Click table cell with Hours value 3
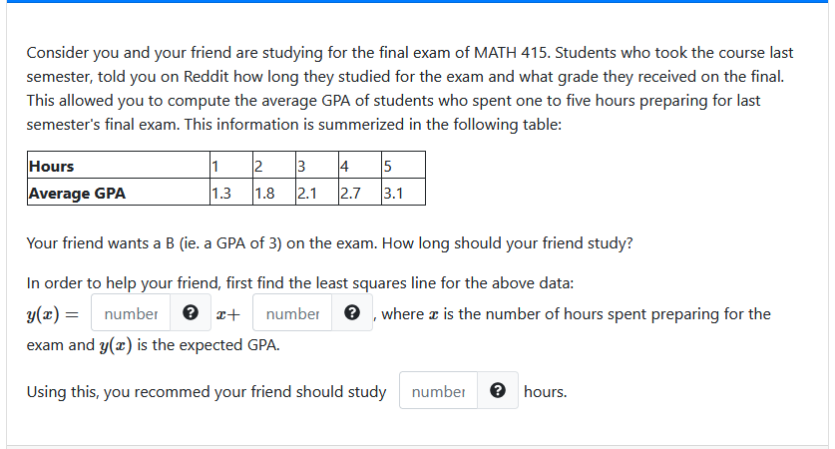 point(317,165)
